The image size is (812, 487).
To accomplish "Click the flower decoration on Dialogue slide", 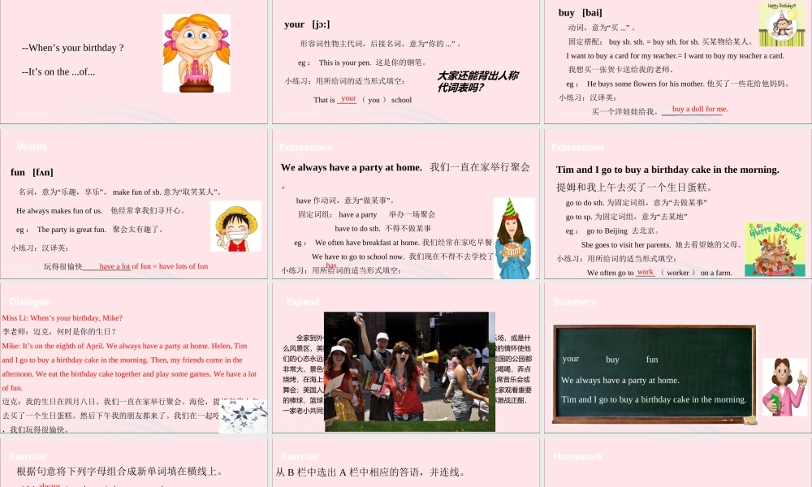I will coord(244,416).
